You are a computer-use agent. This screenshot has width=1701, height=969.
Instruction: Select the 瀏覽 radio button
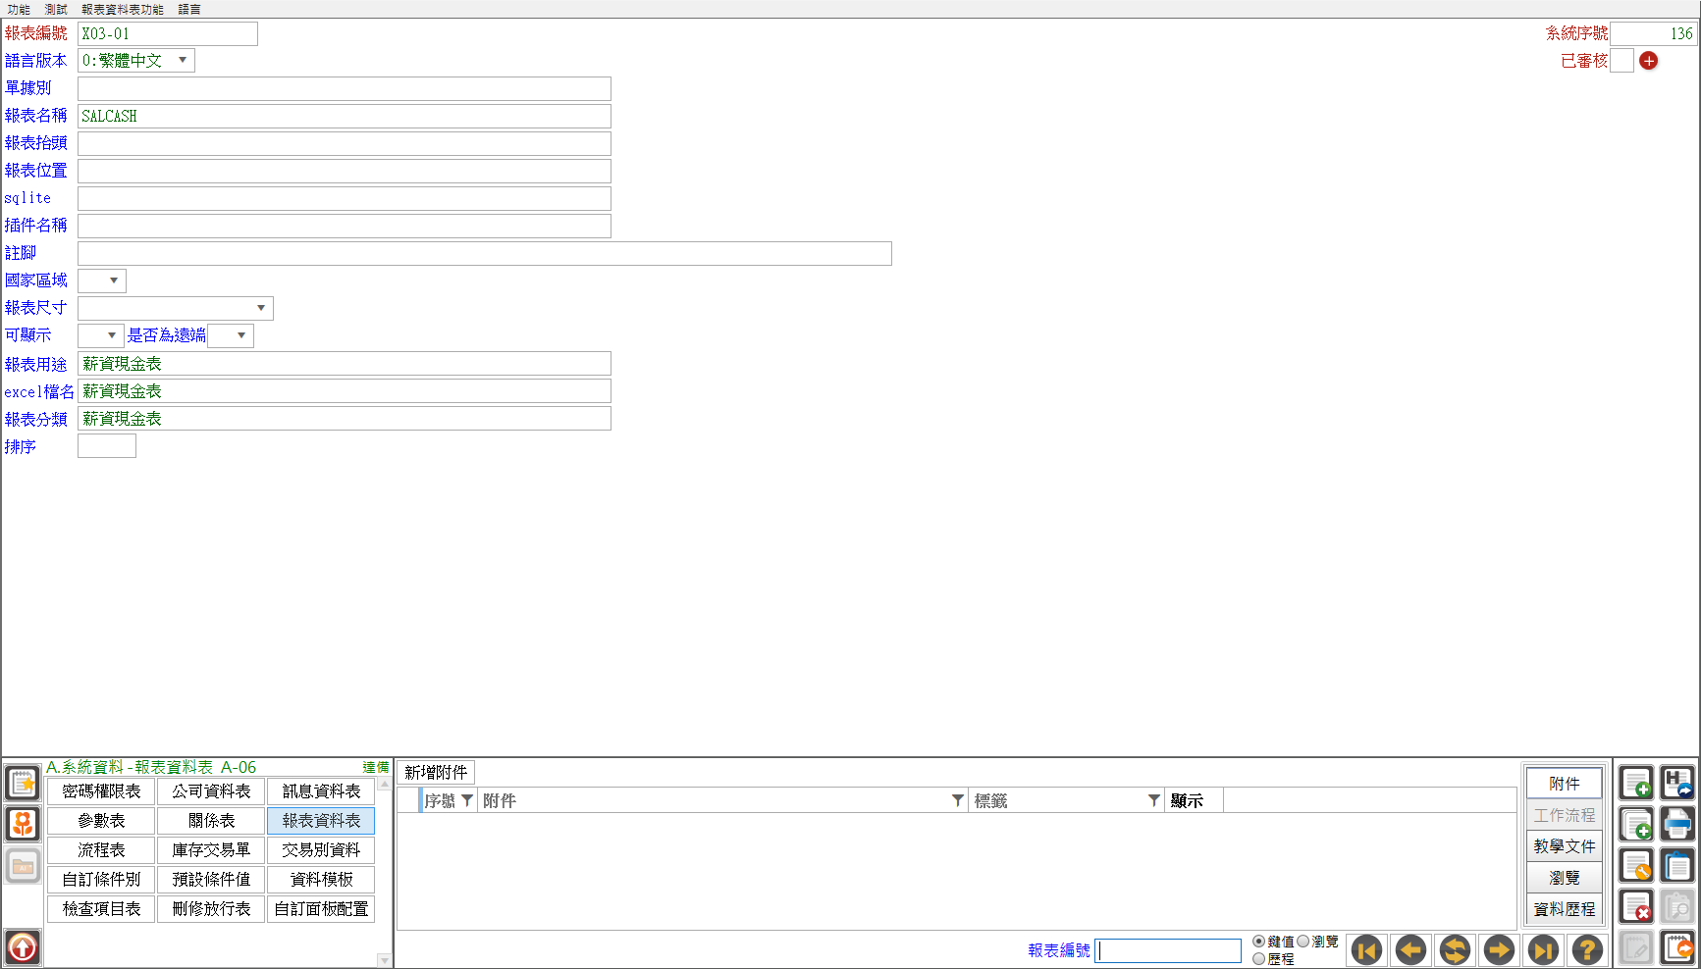click(x=1303, y=942)
